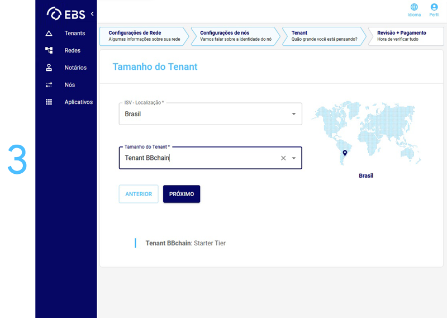Open the Perfil user icon

(x=434, y=7)
